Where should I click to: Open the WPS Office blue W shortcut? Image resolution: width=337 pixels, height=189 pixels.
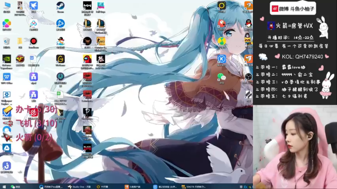pyautogui.click(x=7, y=77)
